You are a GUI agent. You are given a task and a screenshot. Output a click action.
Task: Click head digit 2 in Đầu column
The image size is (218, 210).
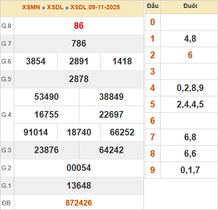[x=152, y=55]
